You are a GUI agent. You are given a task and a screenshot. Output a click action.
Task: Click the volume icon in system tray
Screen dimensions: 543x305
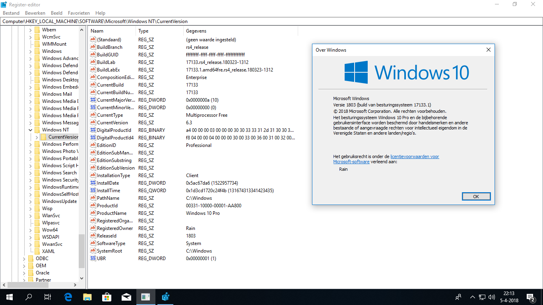click(x=492, y=297)
